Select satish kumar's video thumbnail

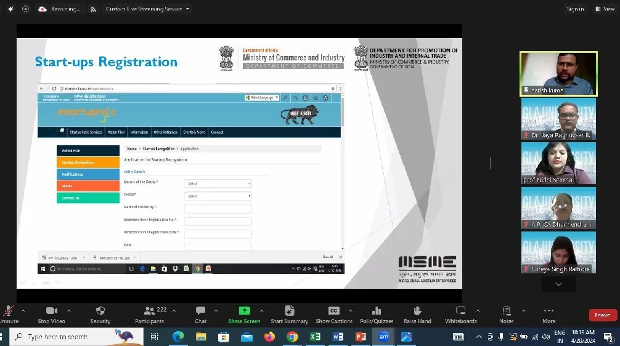[x=558, y=73]
